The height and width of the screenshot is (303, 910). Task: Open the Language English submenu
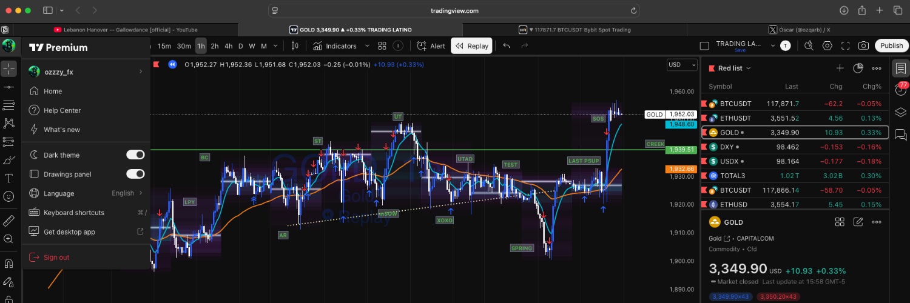click(86, 193)
